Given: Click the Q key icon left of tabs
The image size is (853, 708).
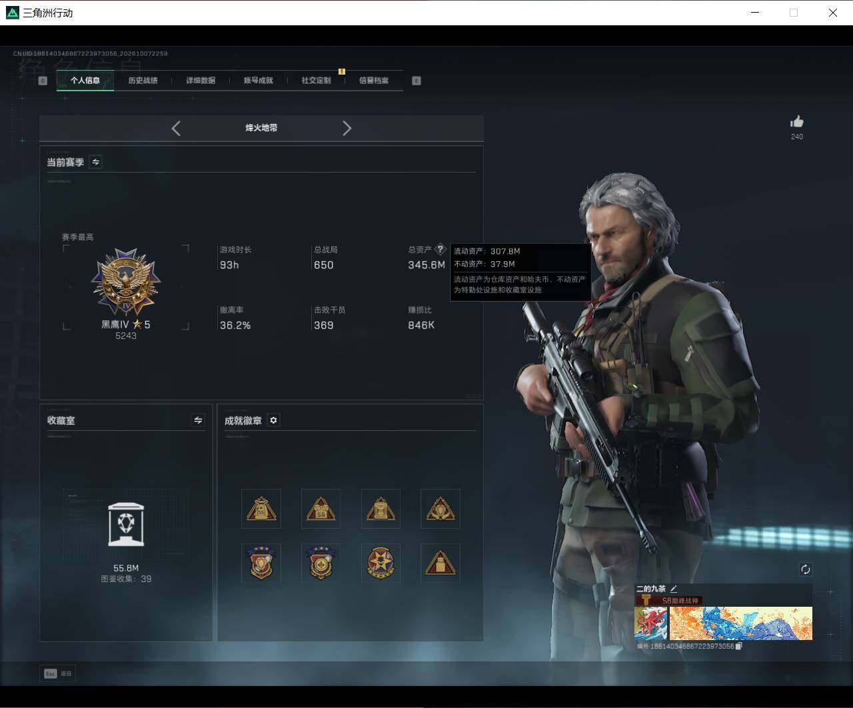Looking at the screenshot, I should tap(43, 81).
